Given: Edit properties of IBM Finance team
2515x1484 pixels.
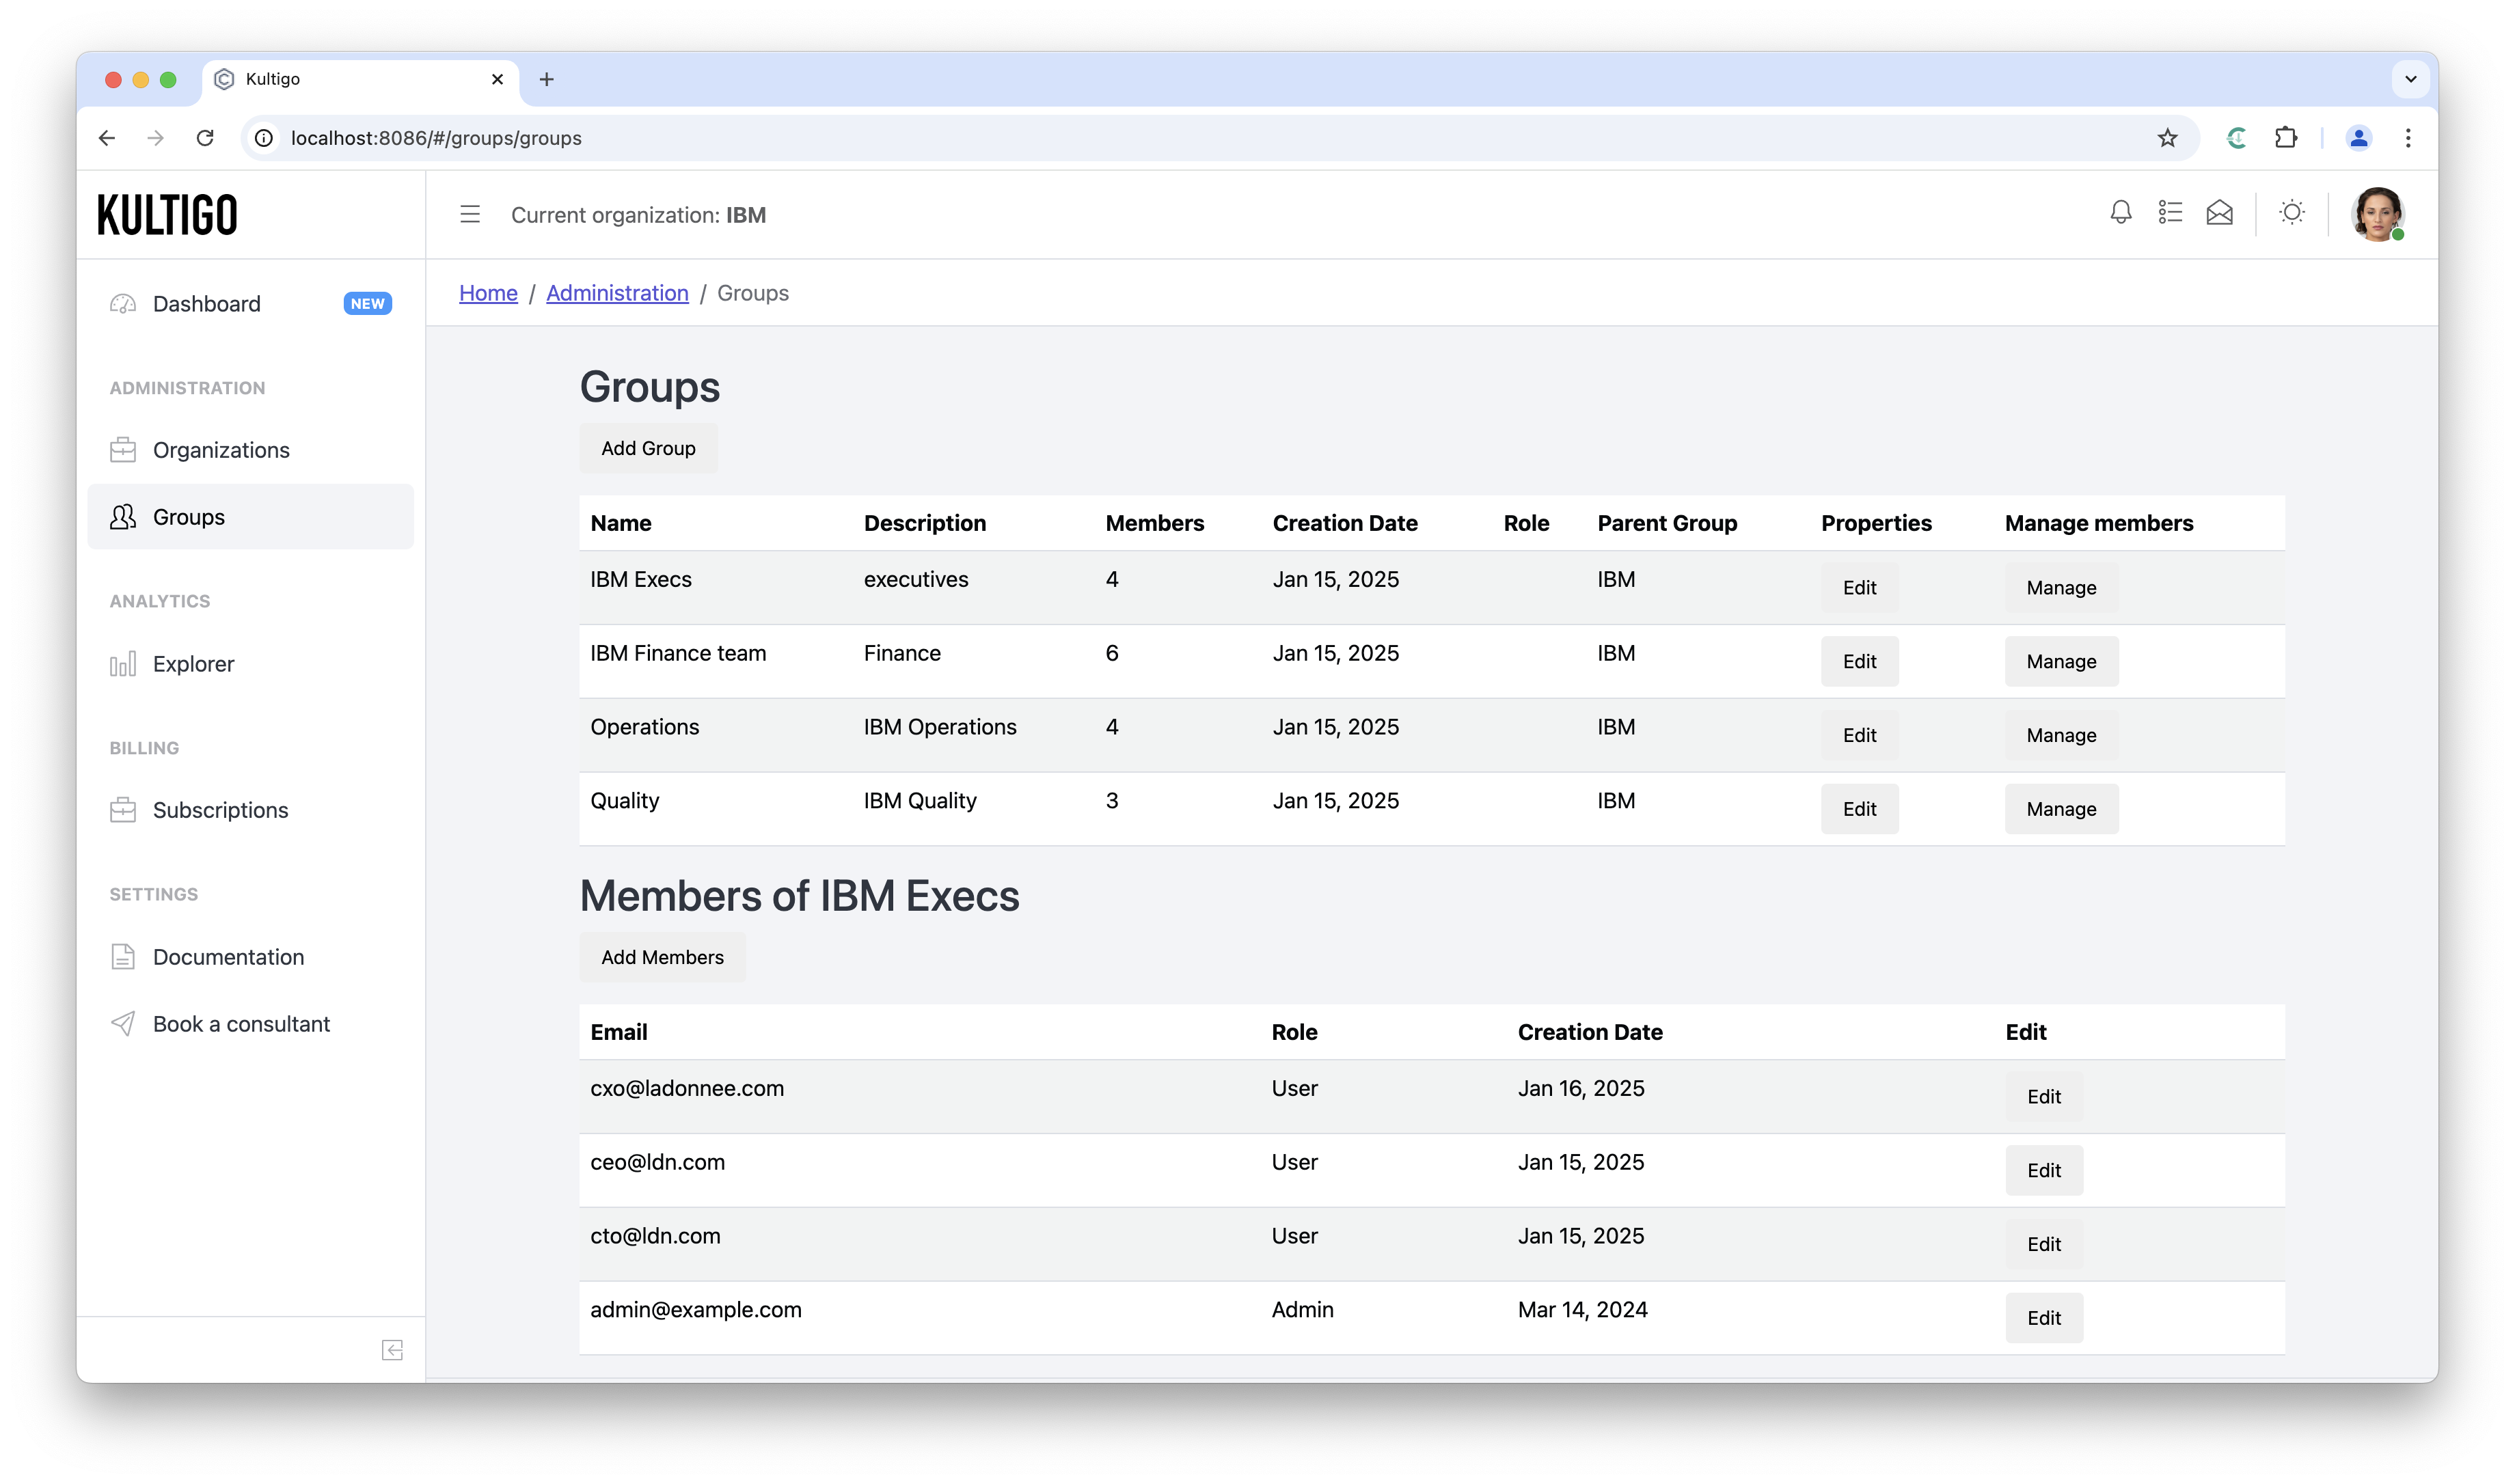Looking at the screenshot, I should click(x=1859, y=661).
